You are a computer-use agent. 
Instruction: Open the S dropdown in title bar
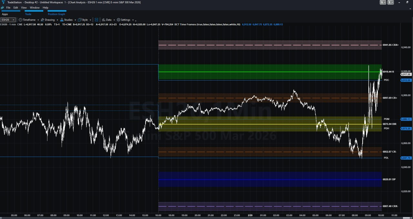pos(383,2)
